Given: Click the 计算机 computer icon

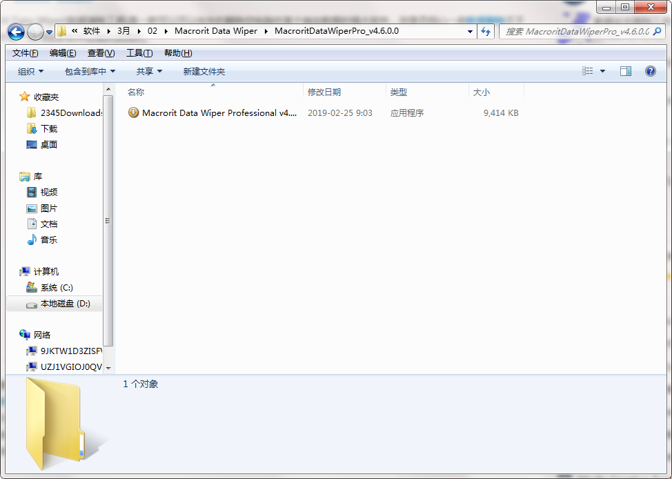Looking at the screenshot, I should 25,271.
